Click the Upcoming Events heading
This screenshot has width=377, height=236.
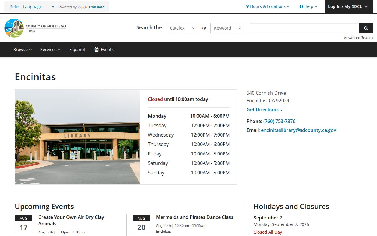44,206
